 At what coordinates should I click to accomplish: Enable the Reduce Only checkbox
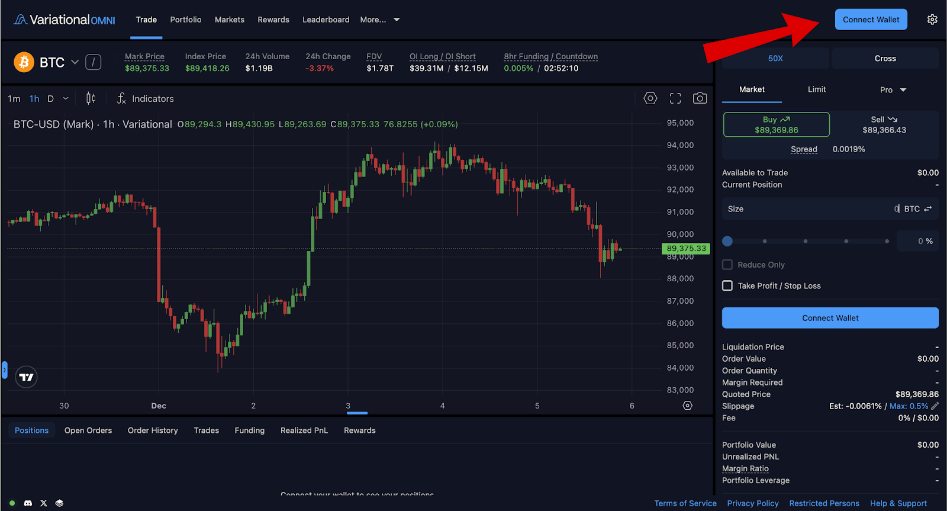click(727, 265)
